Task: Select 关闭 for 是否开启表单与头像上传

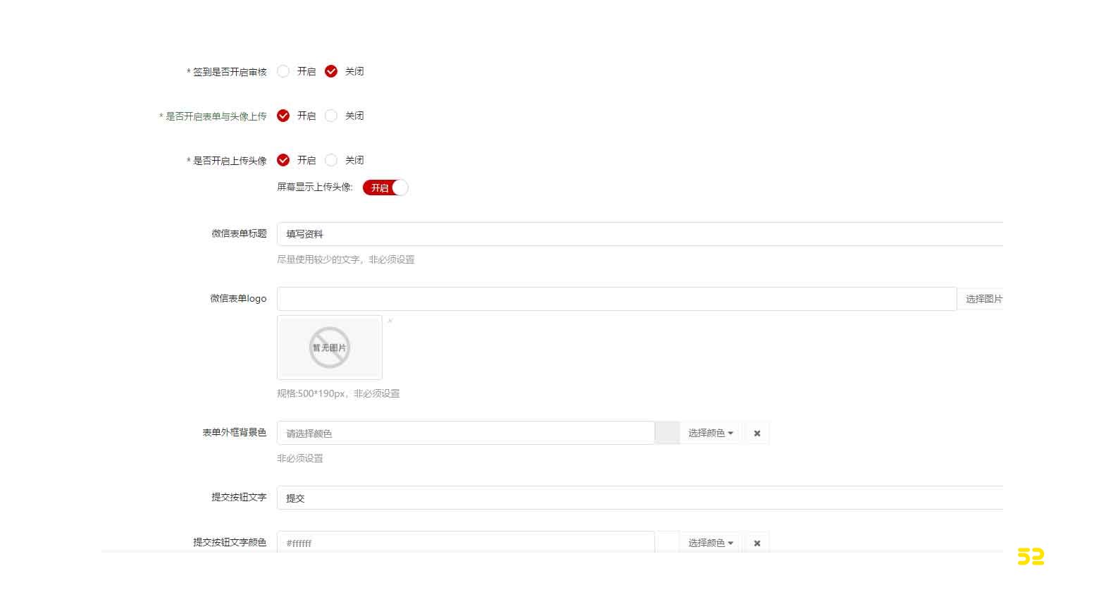Action: [x=331, y=116]
